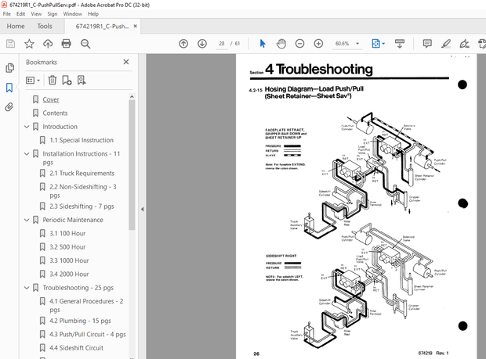Select the highlight text pen
Screen dimensions: 486x359
[x=446, y=44]
